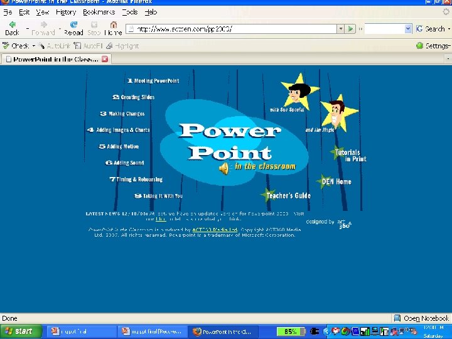The image size is (452, 339).
Task: Open lesson 1 Meeting PowerPoint
Action: pos(153,81)
